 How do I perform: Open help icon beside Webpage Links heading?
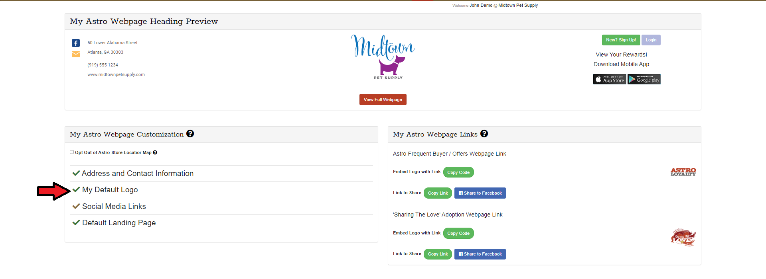click(x=484, y=134)
